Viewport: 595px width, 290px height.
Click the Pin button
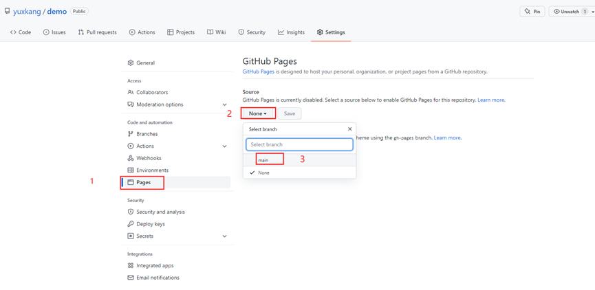click(532, 12)
